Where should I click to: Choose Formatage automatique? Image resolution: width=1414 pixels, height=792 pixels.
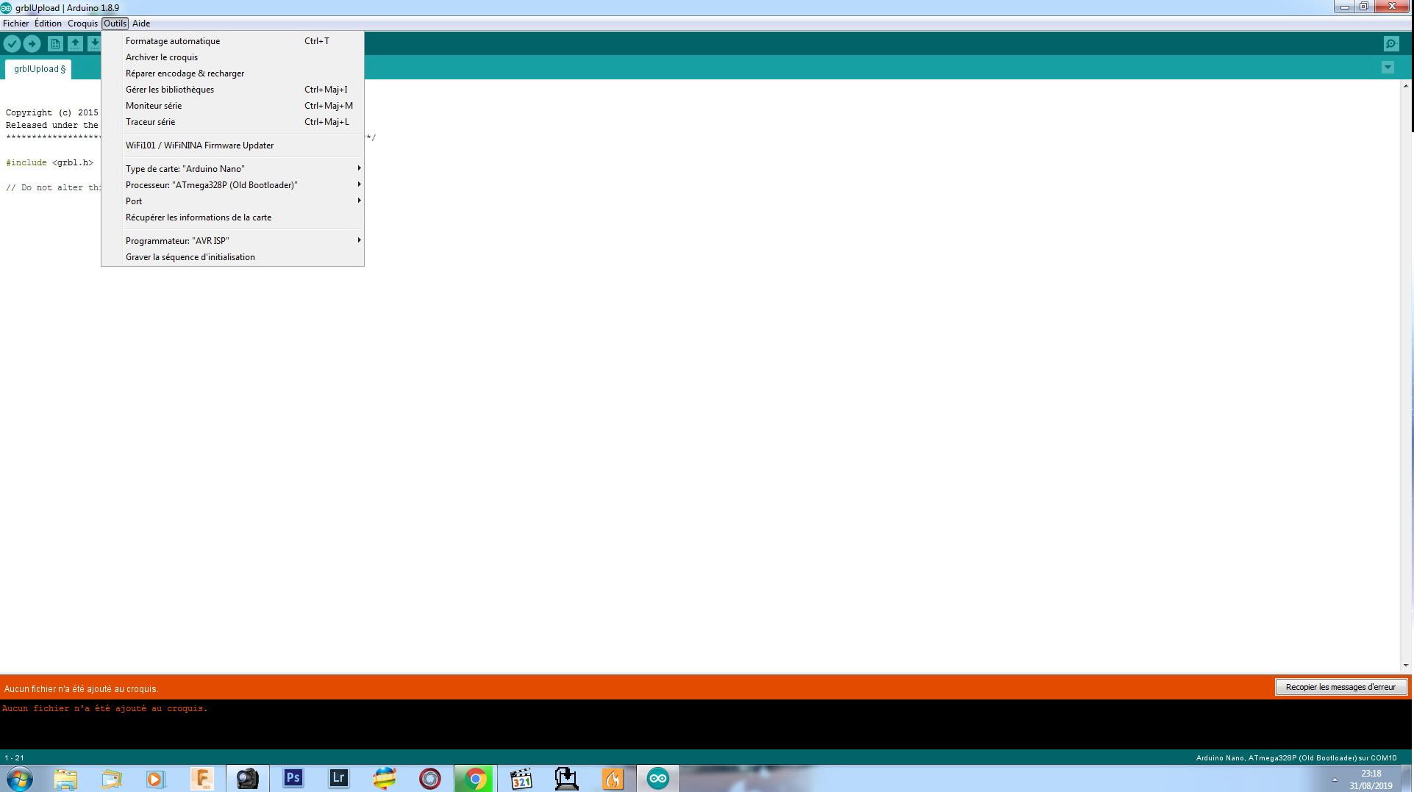[x=232, y=41]
